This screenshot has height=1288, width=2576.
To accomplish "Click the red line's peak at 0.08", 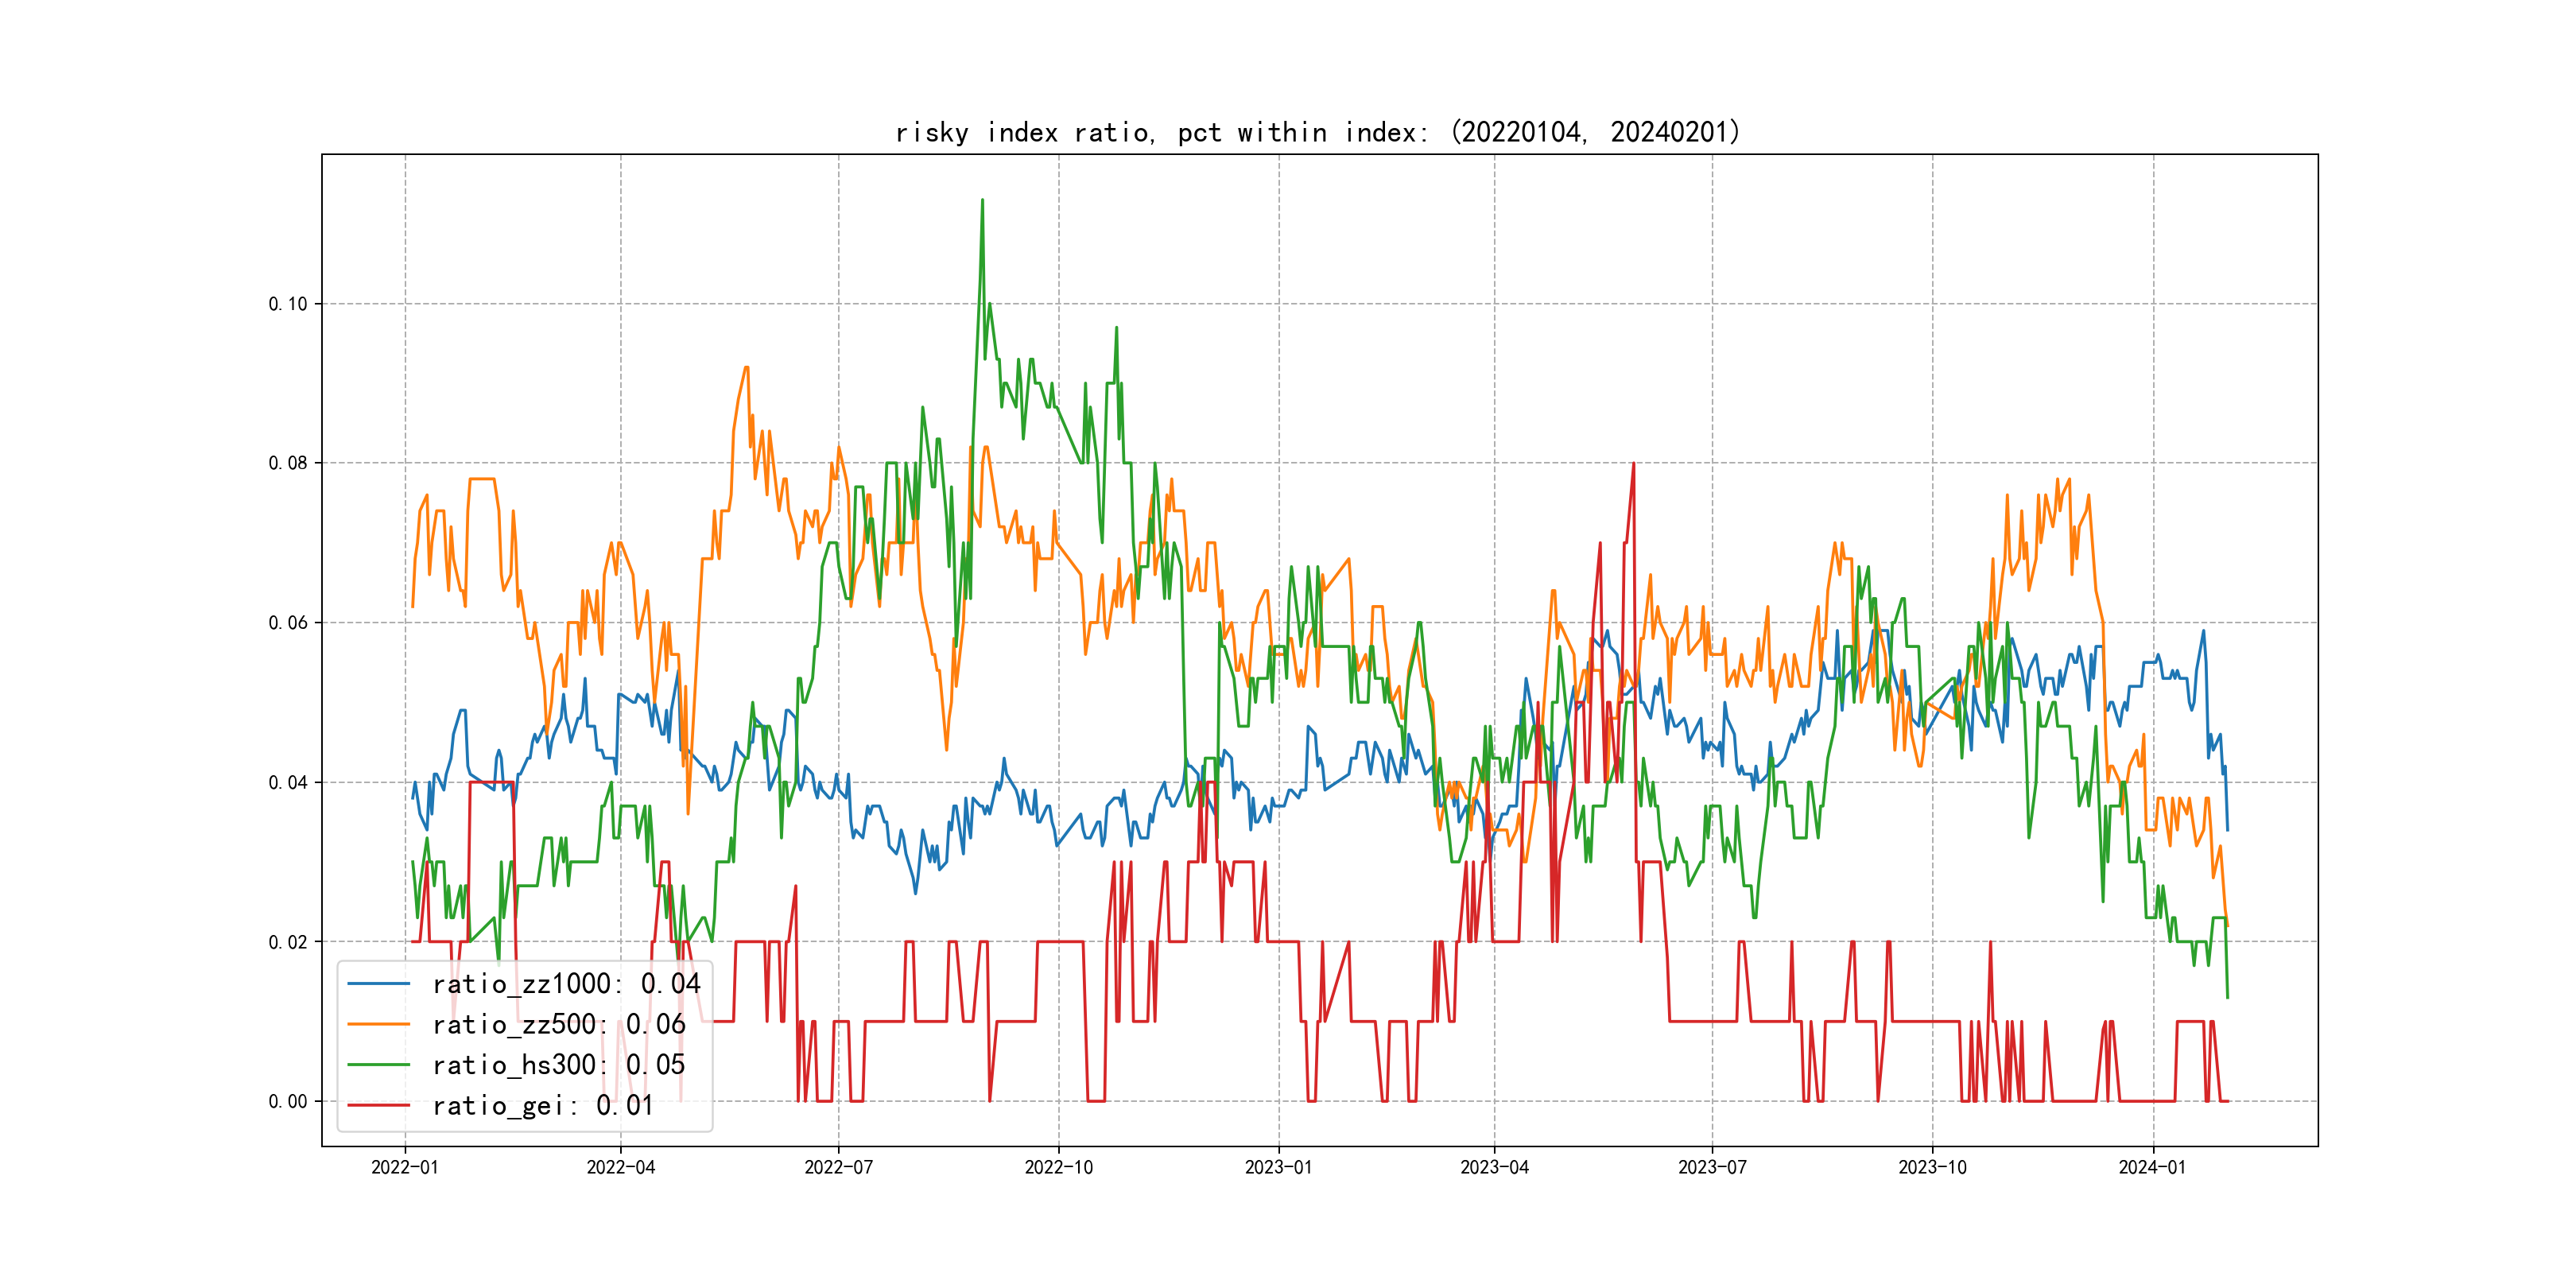I will pyautogui.click(x=1633, y=464).
